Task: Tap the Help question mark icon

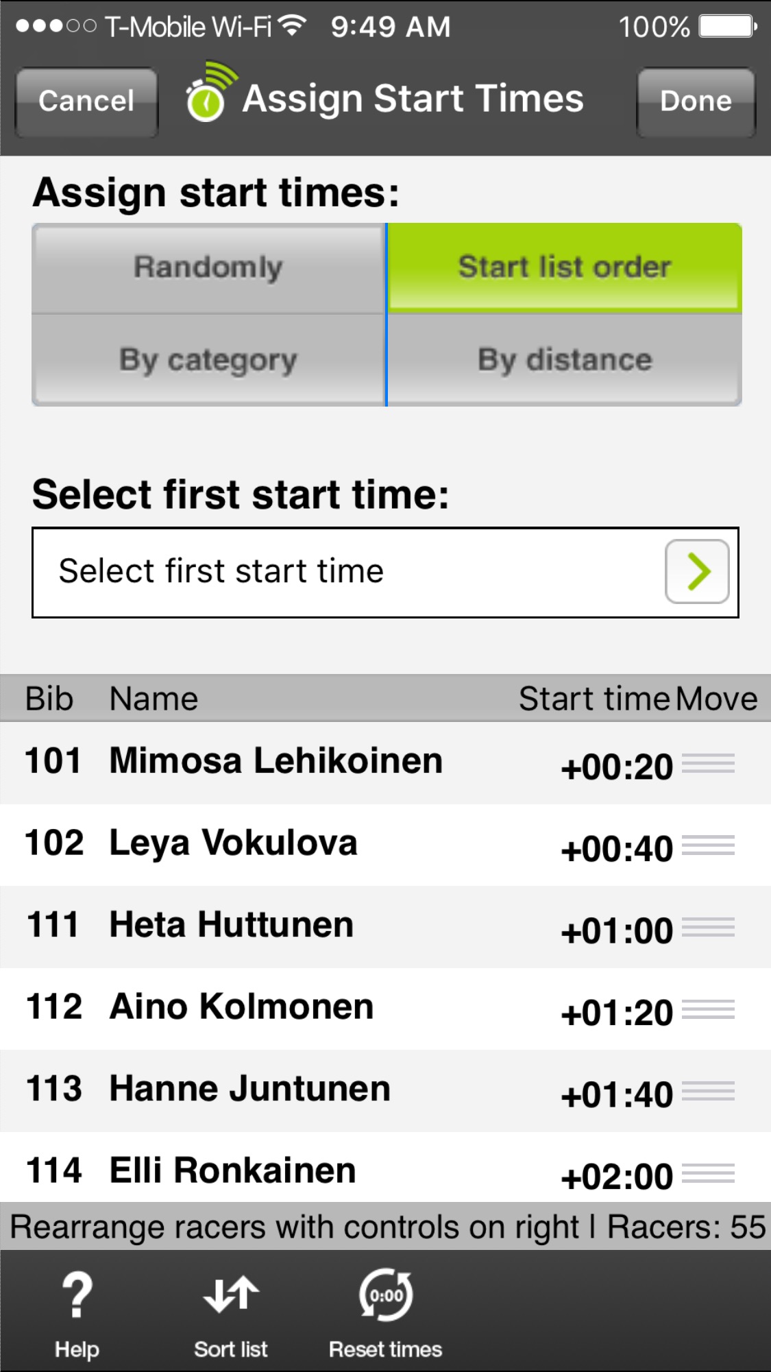Action: tap(77, 1295)
